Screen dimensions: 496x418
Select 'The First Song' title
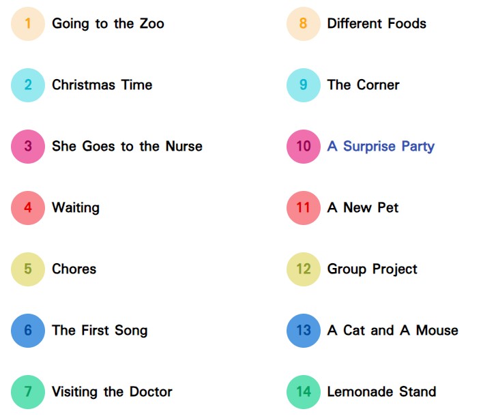click(x=100, y=331)
